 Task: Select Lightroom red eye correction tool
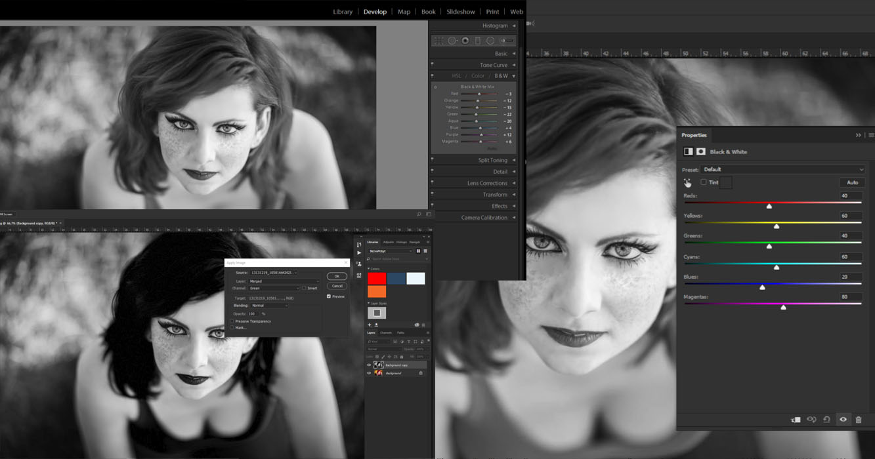(465, 41)
